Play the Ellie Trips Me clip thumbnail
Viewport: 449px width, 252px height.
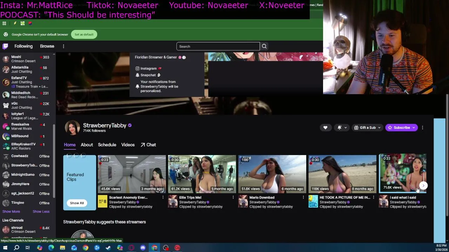[202, 174]
